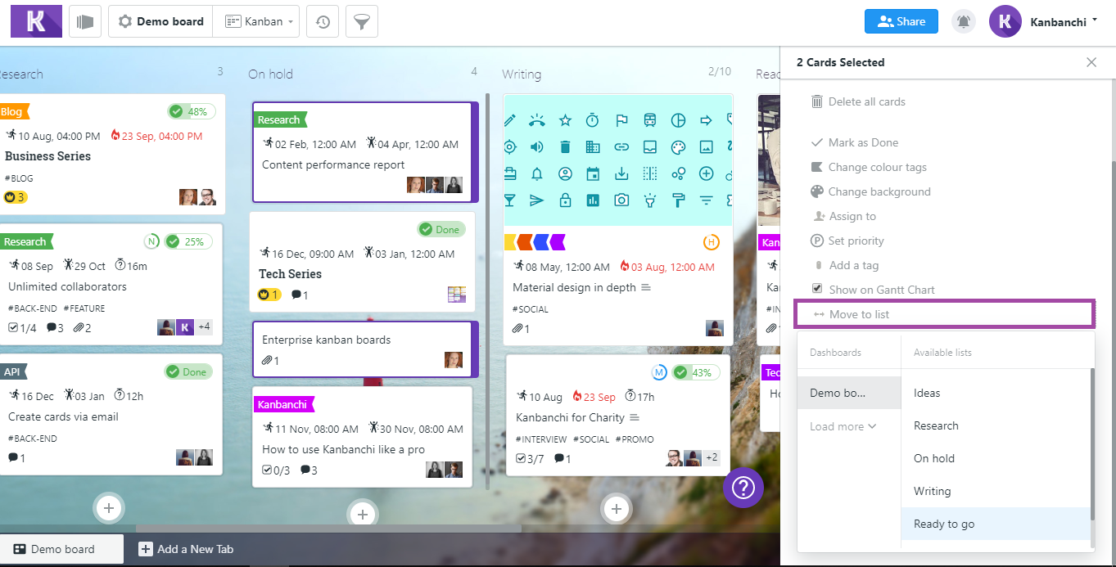Click comments icon on Tech Series card
The height and width of the screenshot is (567, 1116).
(x=296, y=295)
